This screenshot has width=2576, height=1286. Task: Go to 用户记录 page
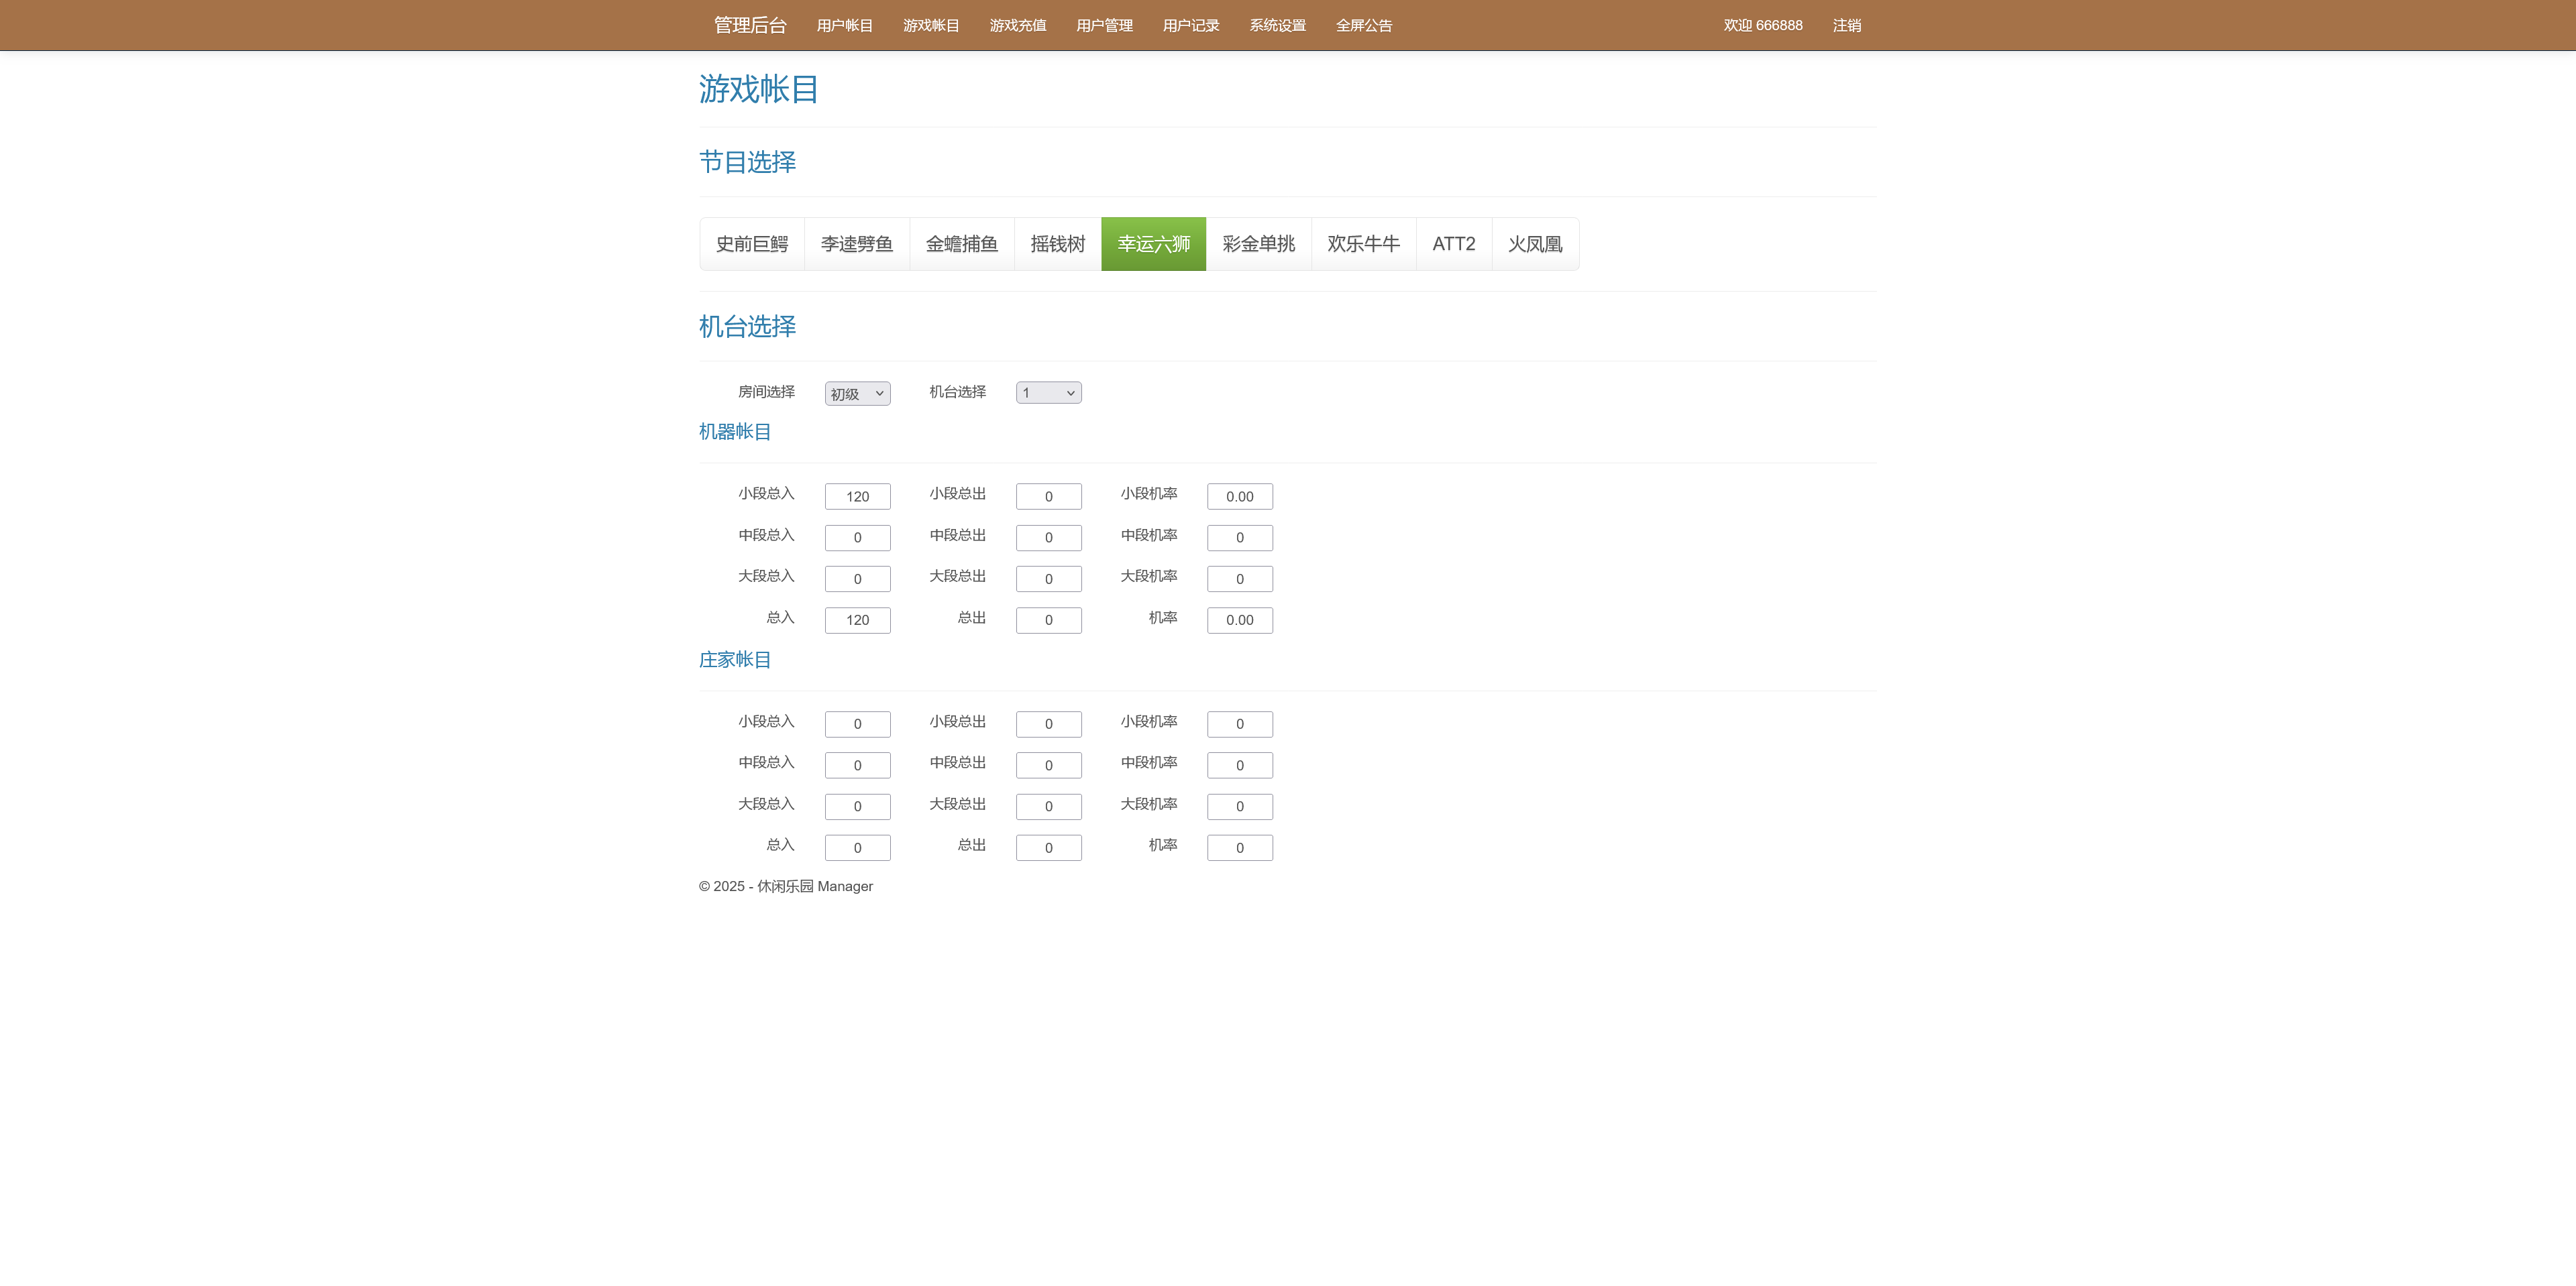(x=1191, y=25)
